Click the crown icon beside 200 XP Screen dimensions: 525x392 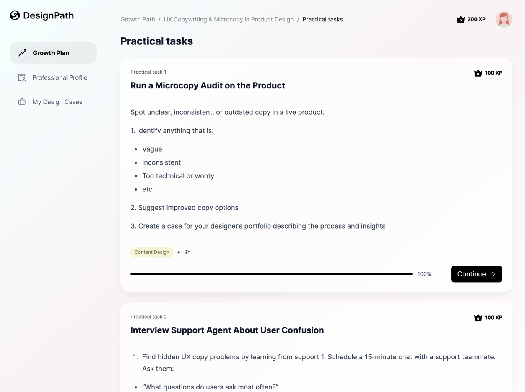[460, 19]
